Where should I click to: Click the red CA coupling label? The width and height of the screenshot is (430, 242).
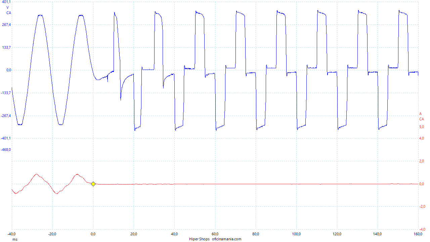click(421, 119)
